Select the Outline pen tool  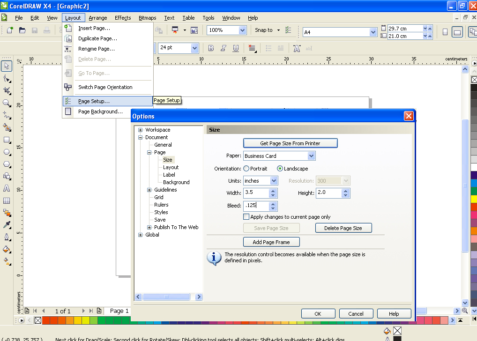tap(7, 237)
